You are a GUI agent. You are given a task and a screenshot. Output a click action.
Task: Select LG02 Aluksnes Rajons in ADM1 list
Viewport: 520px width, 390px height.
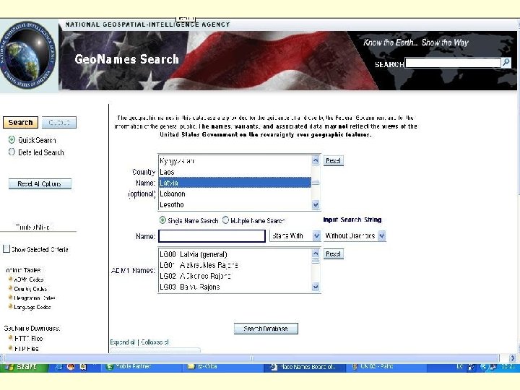tap(235, 276)
